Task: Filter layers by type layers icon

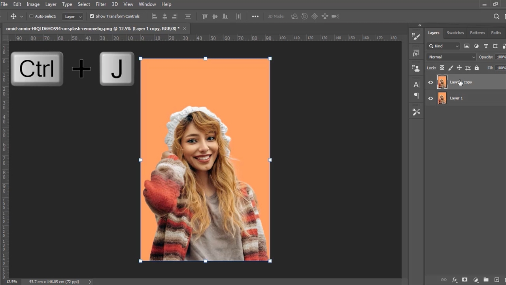Action: 486,46
